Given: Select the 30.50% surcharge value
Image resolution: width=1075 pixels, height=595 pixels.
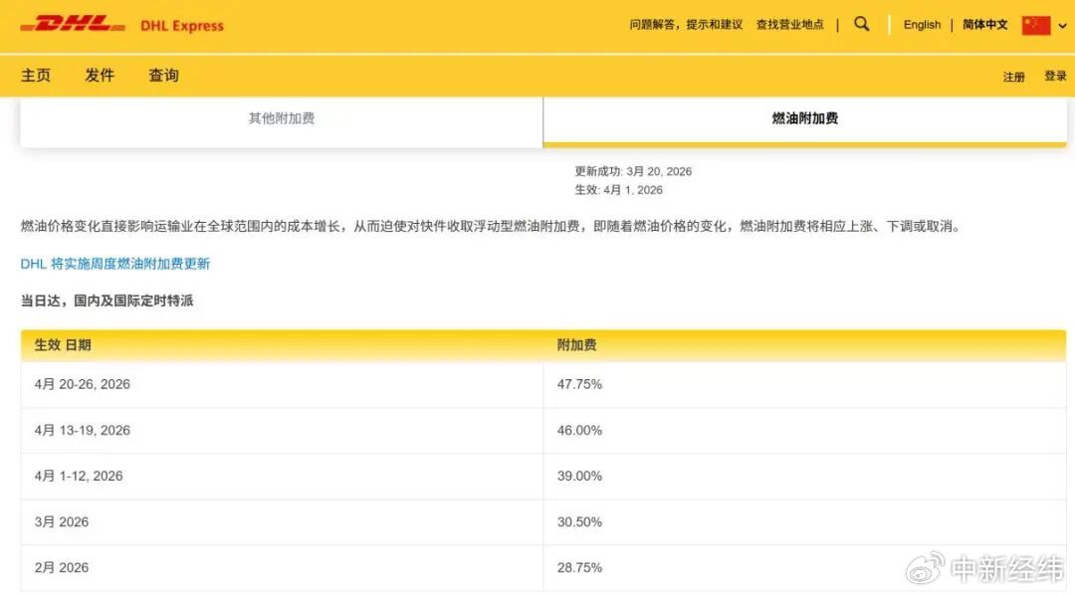Looking at the screenshot, I should coord(579,521).
